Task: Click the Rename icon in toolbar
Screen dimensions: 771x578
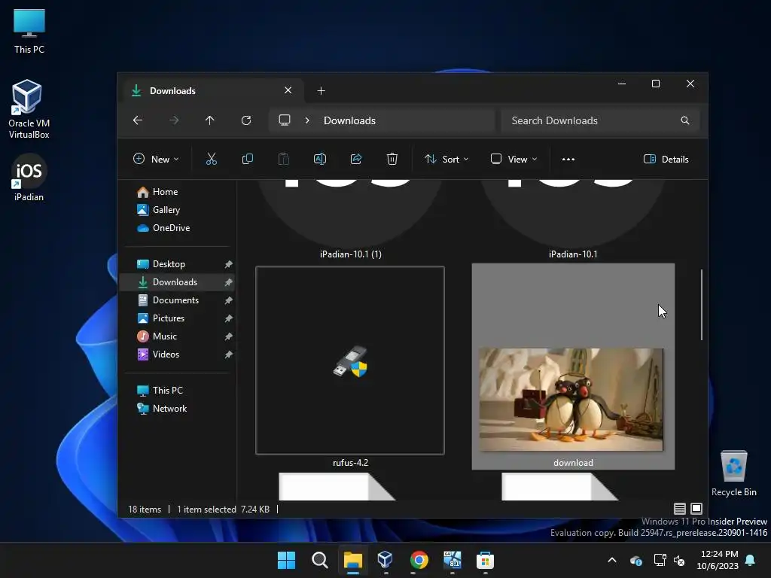Action: 319,159
